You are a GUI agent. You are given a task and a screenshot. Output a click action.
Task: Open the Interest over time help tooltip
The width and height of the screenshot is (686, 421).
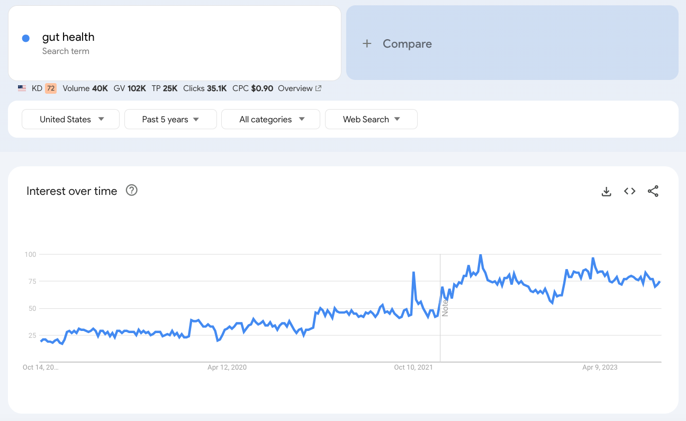coord(131,190)
